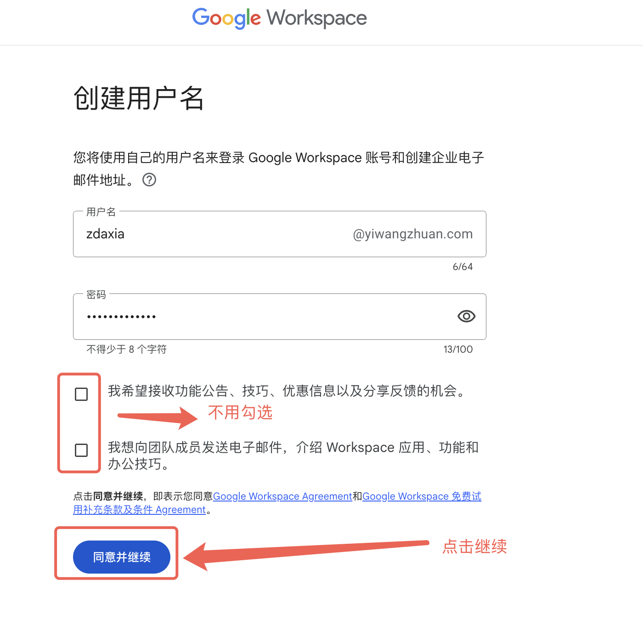Click the Google Workspace logo
Image resolution: width=643 pixels, height=631 pixels.
pyautogui.click(x=279, y=18)
